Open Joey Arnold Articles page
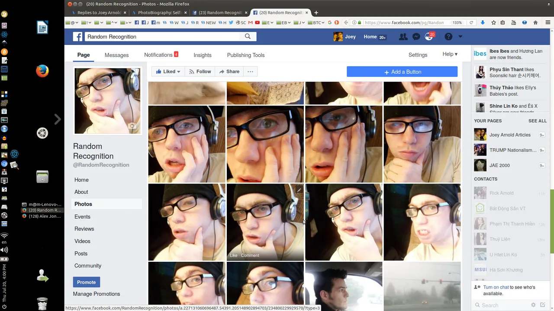Image resolution: width=554 pixels, height=311 pixels. click(510, 135)
